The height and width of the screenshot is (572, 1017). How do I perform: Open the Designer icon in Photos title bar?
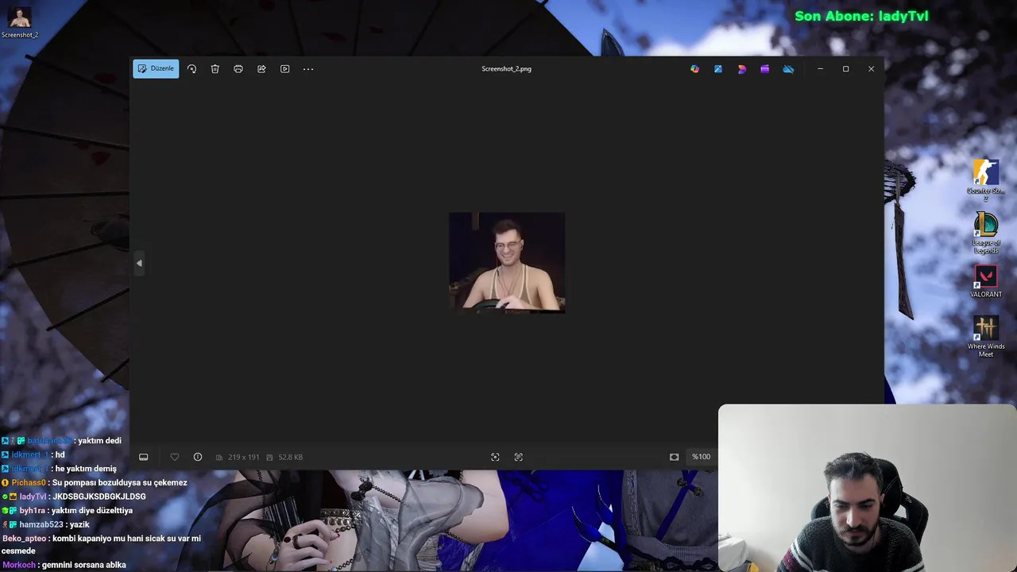click(x=718, y=69)
